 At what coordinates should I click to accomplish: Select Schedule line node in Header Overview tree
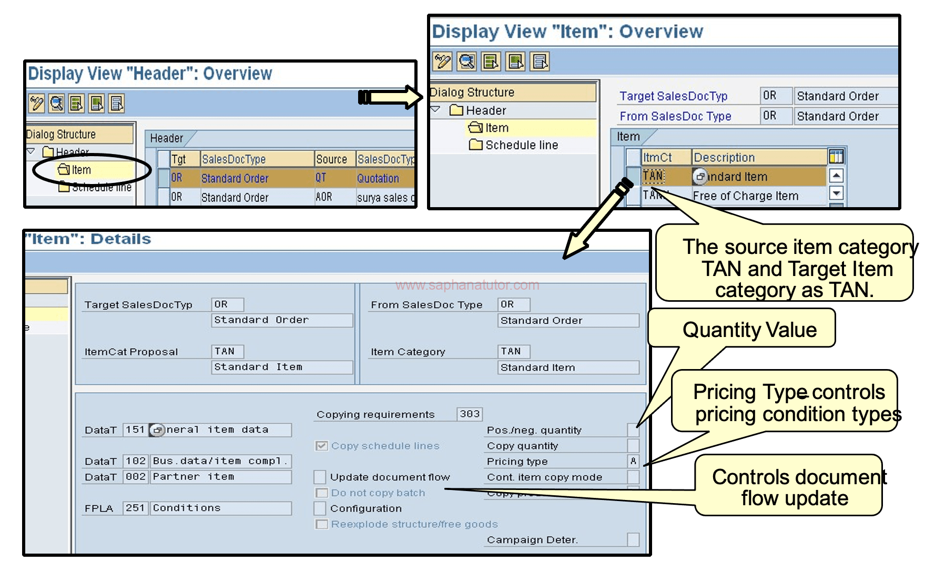(x=96, y=187)
